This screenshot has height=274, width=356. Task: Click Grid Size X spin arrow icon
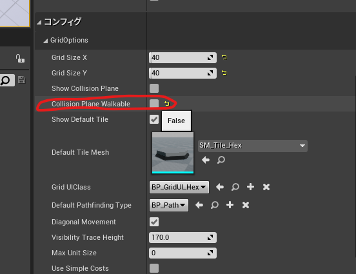point(210,57)
